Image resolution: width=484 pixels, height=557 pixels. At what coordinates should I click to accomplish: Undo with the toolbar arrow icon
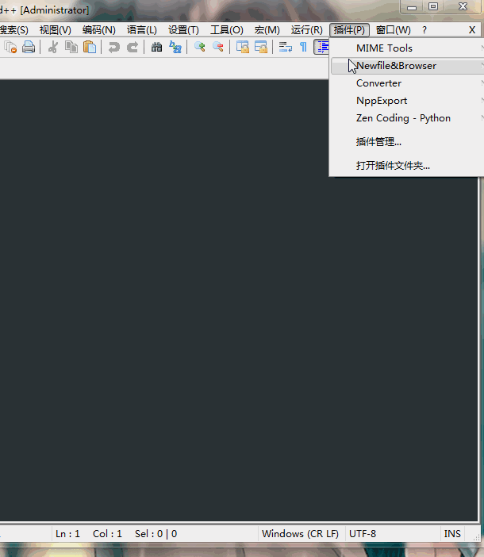point(113,47)
